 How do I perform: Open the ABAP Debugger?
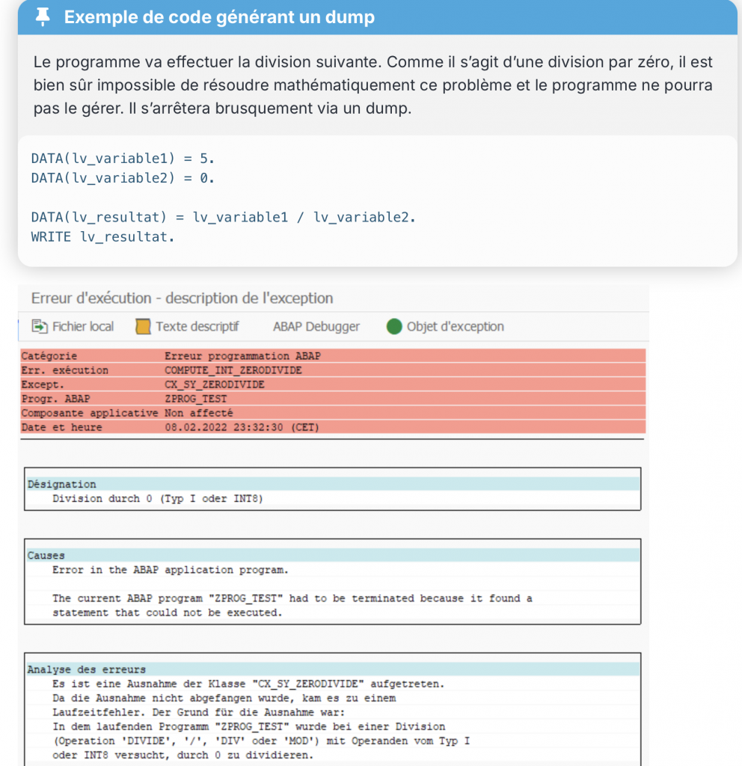[316, 326]
